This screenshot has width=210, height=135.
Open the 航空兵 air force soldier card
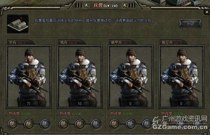181,77
